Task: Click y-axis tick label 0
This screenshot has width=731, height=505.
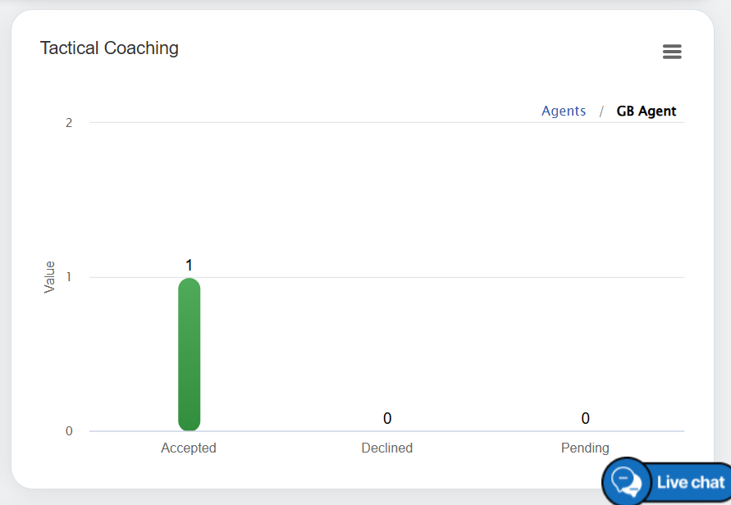Action: tap(69, 431)
